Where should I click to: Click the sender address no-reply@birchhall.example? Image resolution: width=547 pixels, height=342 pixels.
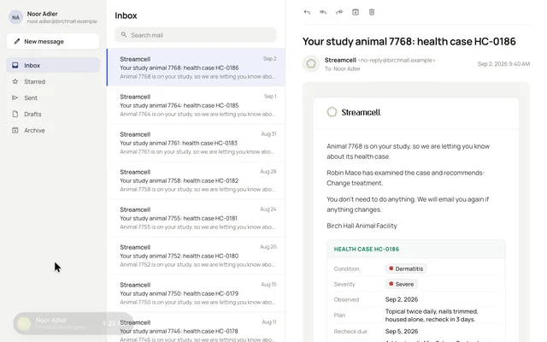(x=397, y=61)
